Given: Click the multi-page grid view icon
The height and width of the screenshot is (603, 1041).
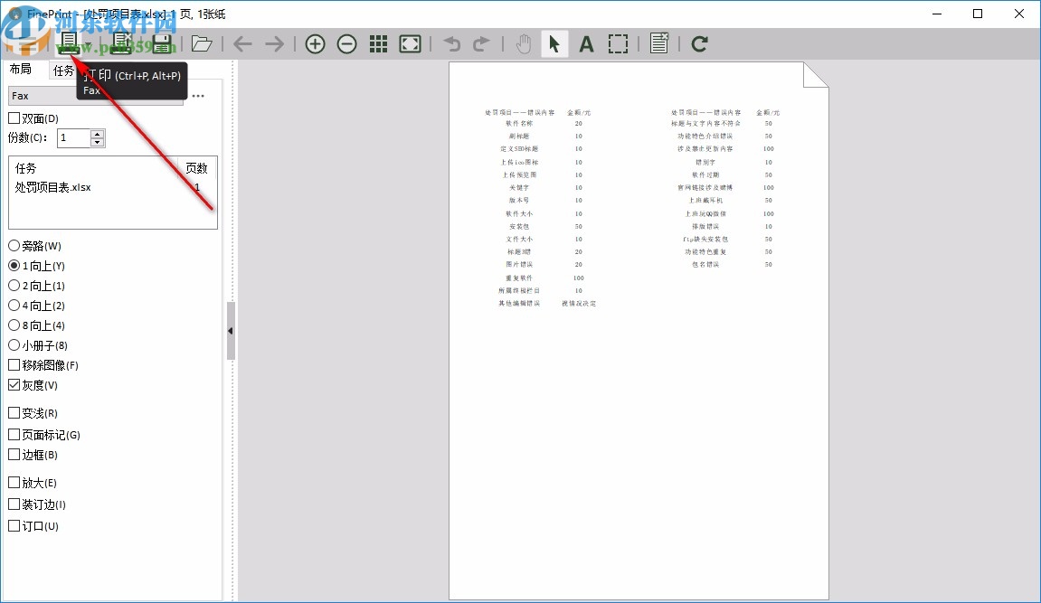Looking at the screenshot, I should [378, 42].
